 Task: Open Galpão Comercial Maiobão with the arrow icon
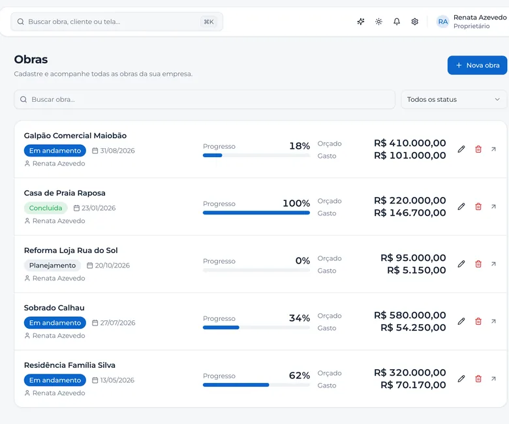493,149
